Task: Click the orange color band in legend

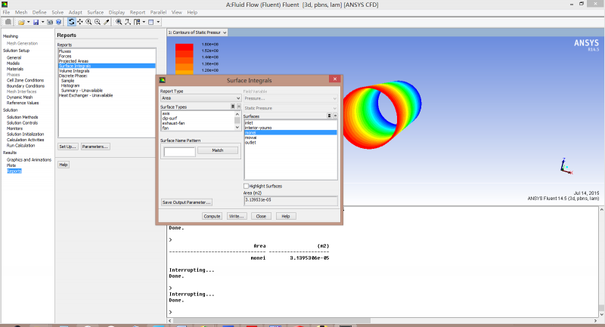Action: click(185, 66)
